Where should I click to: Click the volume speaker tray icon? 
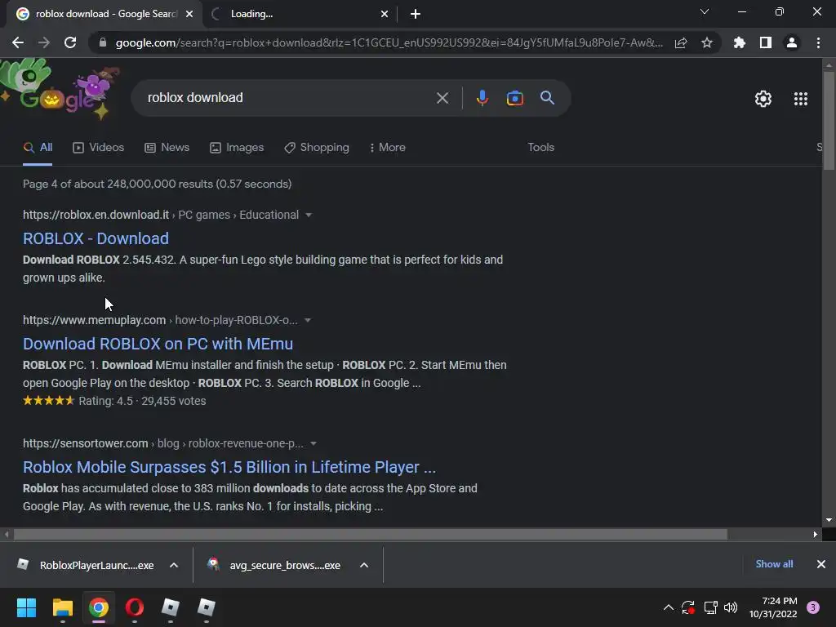click(x=731, y=607)
